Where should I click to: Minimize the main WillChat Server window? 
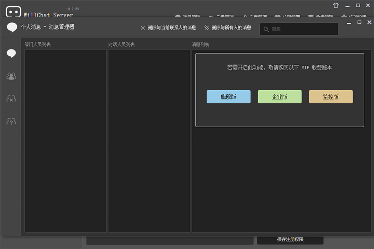click(348, 5)
